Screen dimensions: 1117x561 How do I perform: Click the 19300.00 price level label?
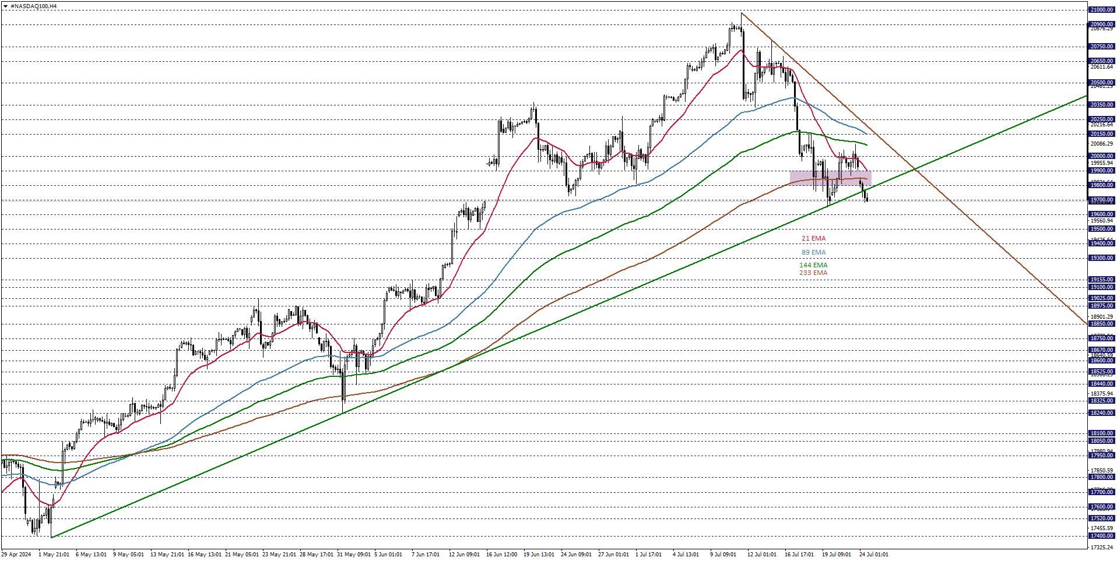(x=1101, y=258)
